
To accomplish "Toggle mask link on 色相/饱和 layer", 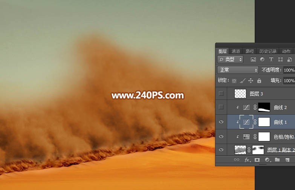I will click(255, 136).
